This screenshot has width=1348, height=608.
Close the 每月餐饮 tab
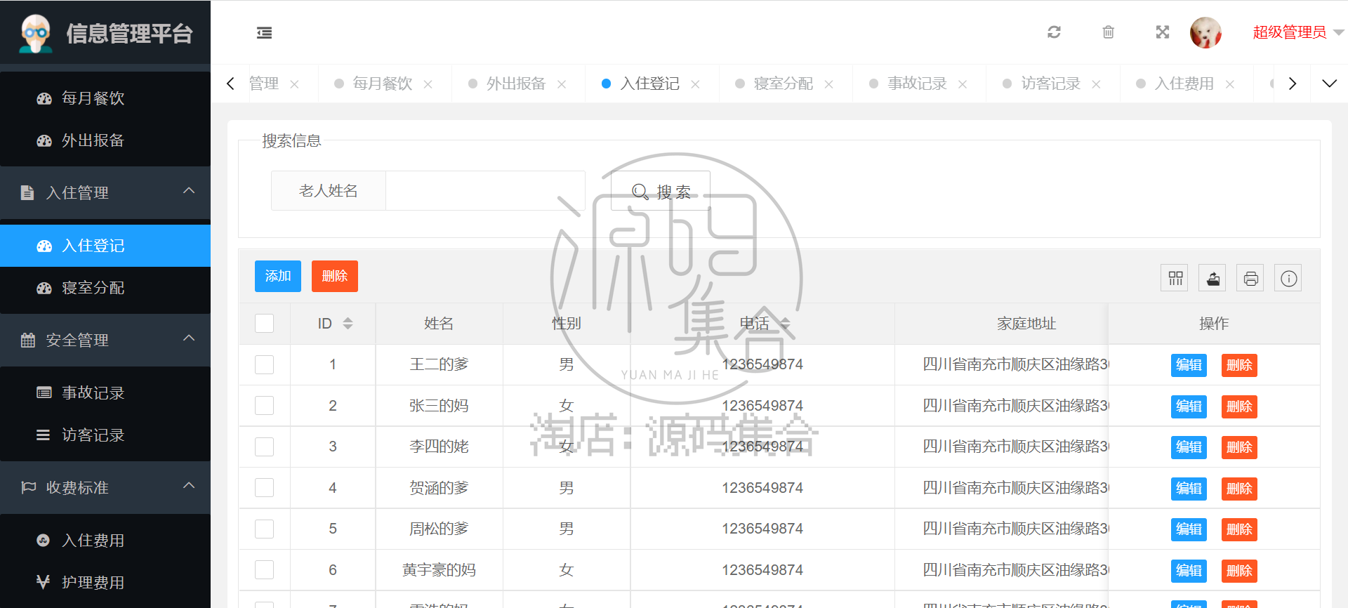click(x=428, y=84)
